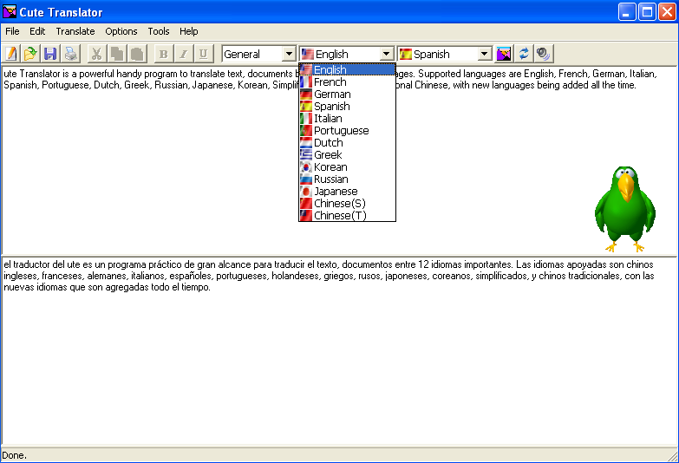This screenshot has width=679, height=463.
Task: Select Portuguese in the language list
Action: (x=347, y=130)
